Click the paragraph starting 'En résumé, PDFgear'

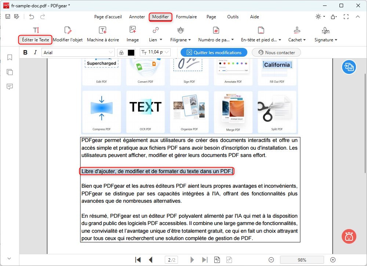190,227
